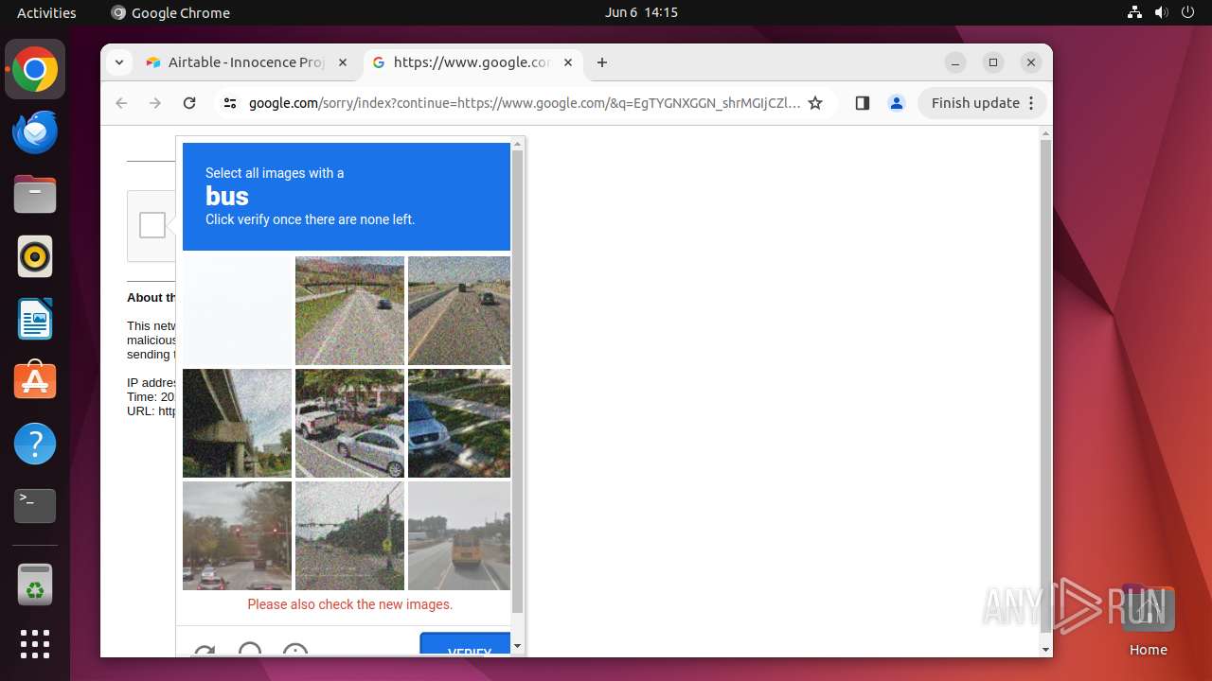Viewport: 1212px width, 681px height.
Task: Open the Files manager in the dock
Action: click(x=35, y=194)
